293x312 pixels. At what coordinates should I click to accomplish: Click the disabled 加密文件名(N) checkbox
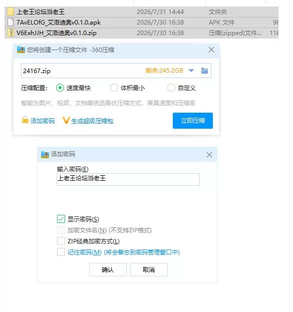click(61, 230)
